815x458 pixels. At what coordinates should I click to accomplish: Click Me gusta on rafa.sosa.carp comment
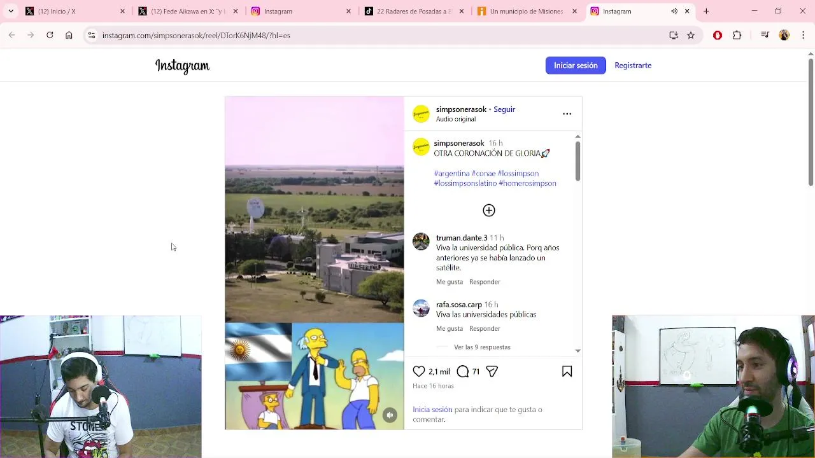pos(450,329)
